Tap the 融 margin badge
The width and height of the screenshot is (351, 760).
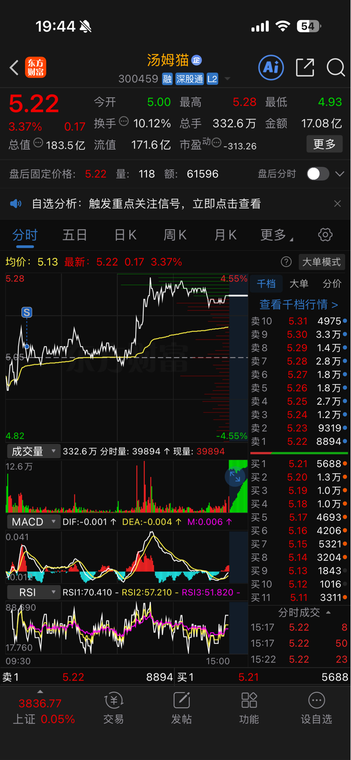167,79
